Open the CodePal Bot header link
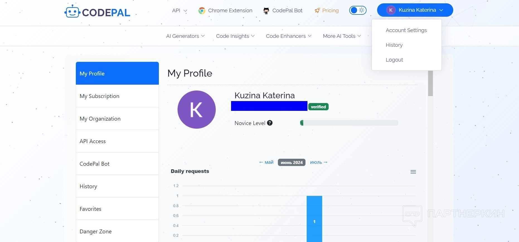 tap(287, 11)
